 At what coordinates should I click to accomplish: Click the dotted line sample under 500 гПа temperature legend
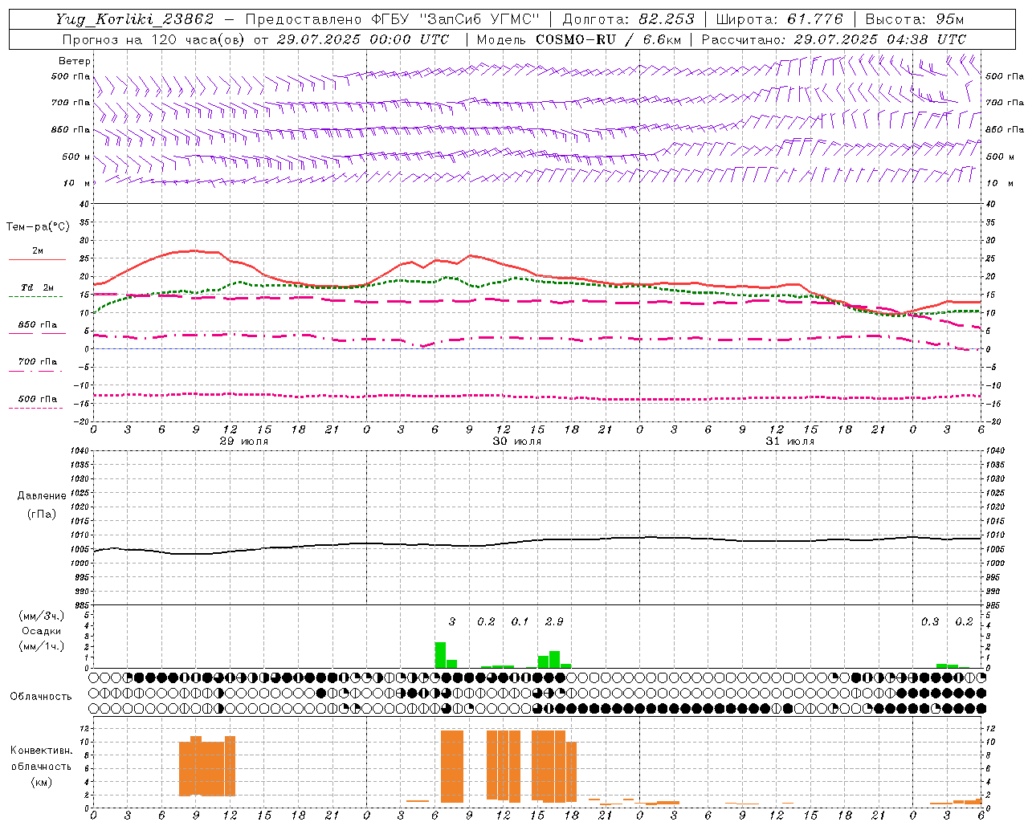(x=36, y=408)
